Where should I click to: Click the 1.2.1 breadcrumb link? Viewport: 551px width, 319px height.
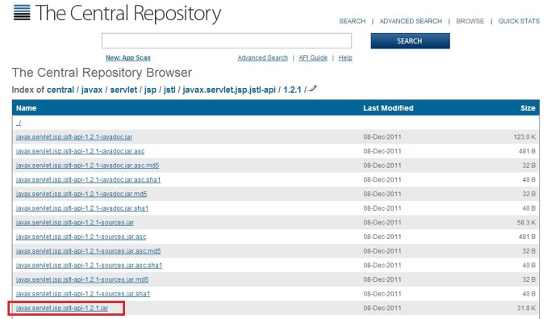pyautogui.click(x=292, y=90)
